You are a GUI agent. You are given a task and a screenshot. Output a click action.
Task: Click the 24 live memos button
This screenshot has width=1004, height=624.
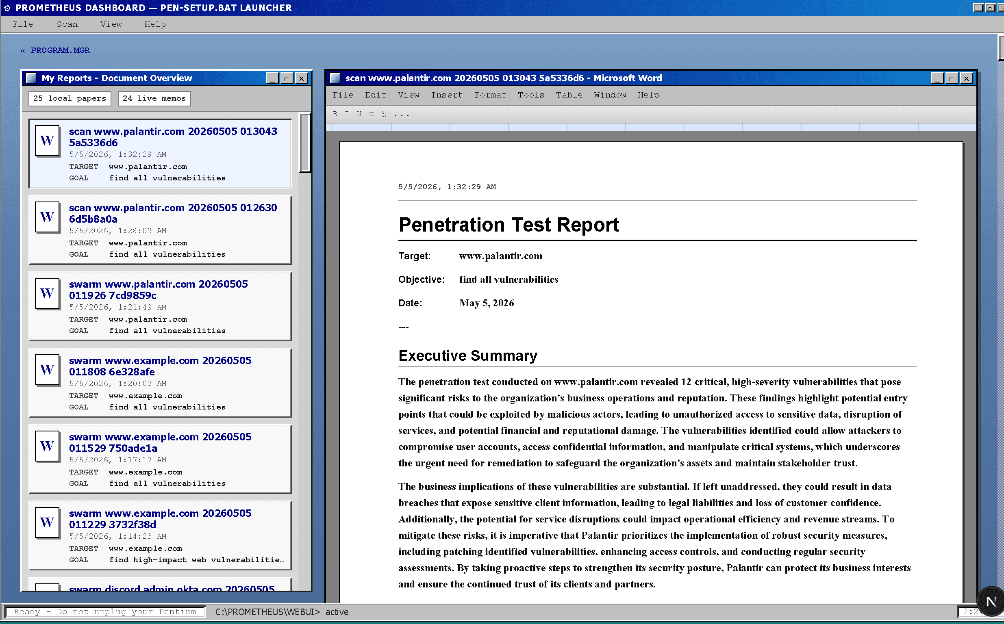pos(154,99)
